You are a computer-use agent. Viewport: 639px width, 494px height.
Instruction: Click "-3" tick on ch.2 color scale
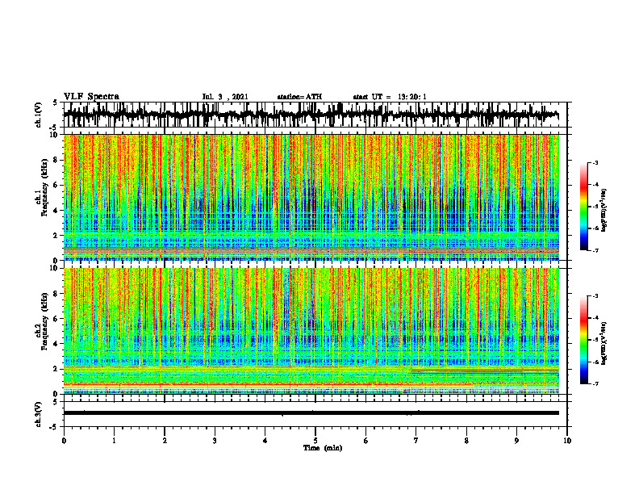(x=595, y=296)
